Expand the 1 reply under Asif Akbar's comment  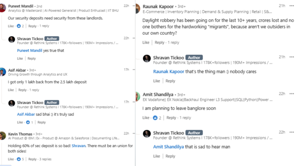(34, 90)
